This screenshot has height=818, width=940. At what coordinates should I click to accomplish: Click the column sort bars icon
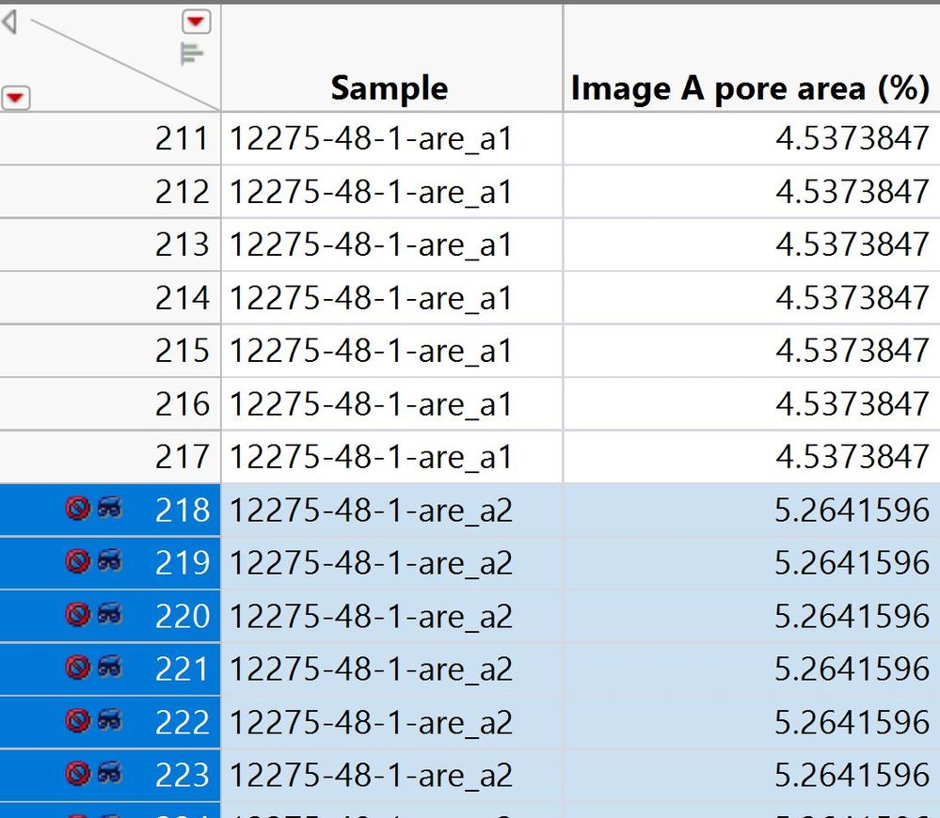click(191, 54)
